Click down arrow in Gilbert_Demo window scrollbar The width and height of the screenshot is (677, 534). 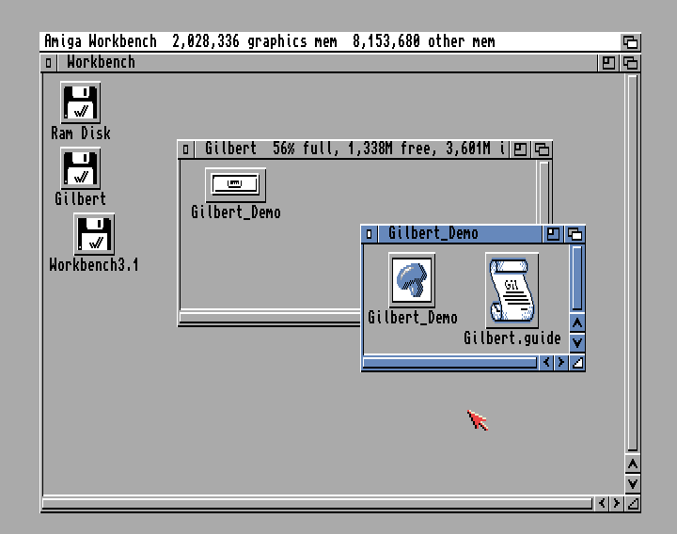pos(577,342)
